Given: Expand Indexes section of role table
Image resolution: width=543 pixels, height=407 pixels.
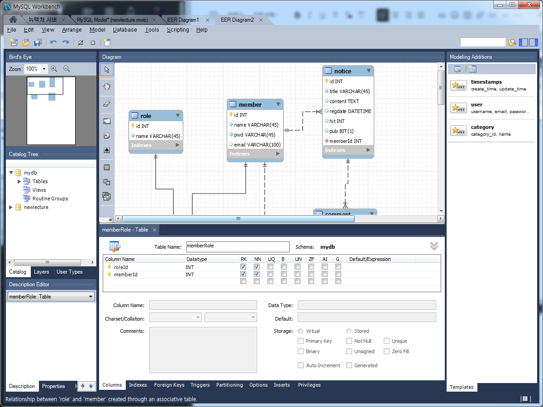Looking at the screenshot, I should 178,145.
